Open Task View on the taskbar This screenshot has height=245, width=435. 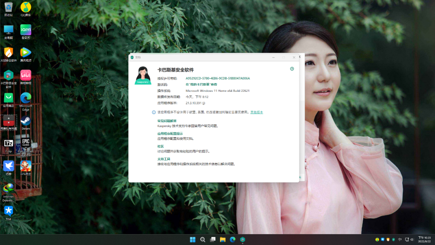pos(213,239)
